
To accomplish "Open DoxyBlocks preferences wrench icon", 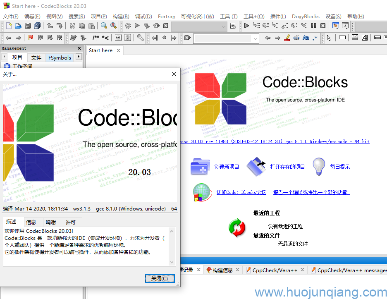I will (140, 38).
